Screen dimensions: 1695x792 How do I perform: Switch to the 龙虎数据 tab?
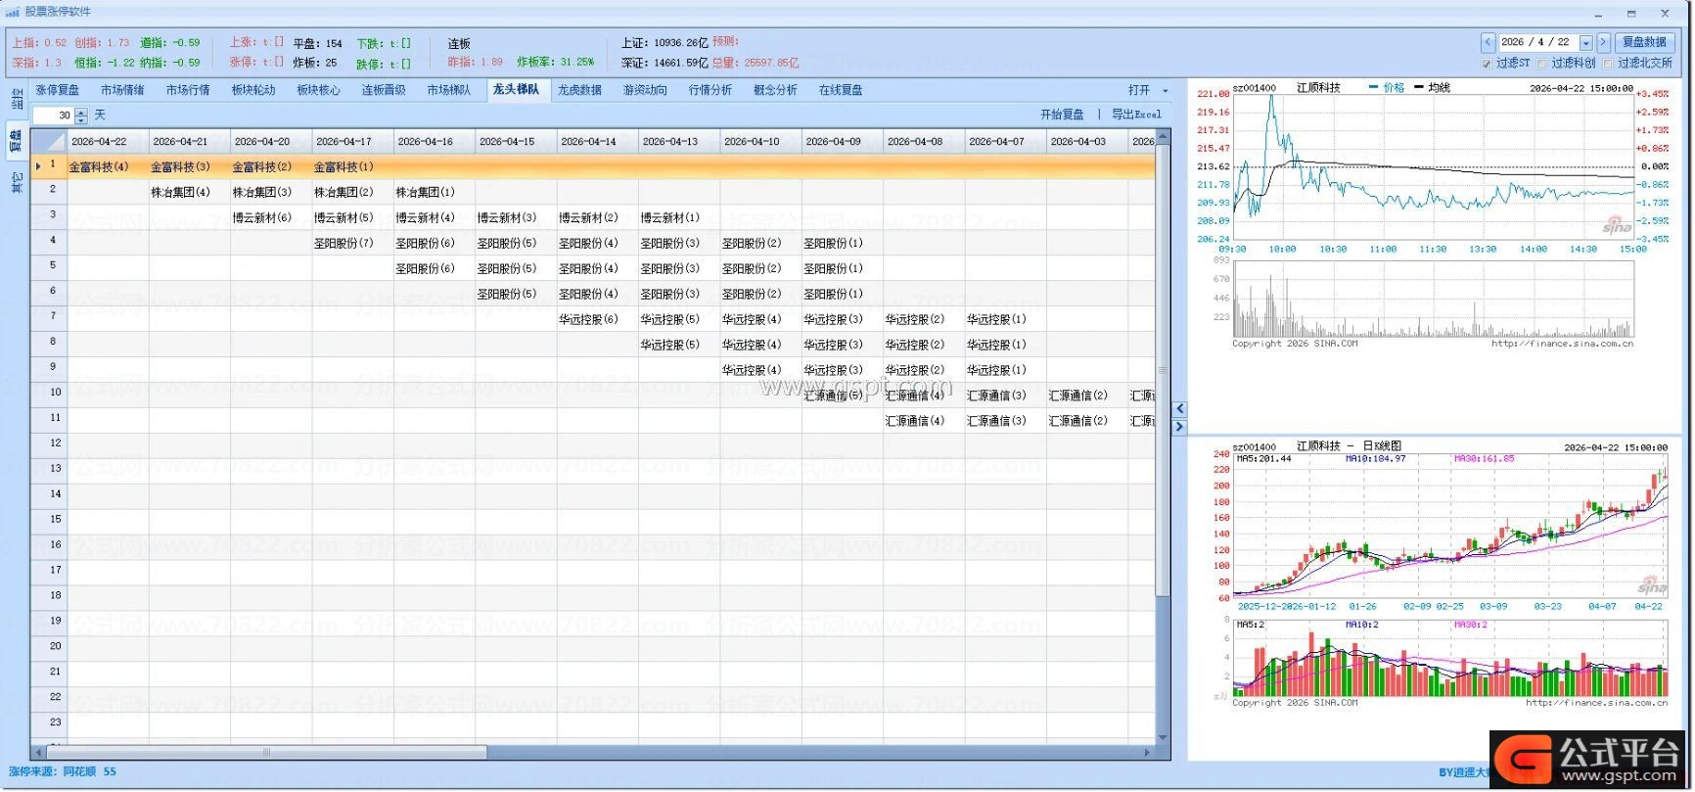tap(579, 90)
